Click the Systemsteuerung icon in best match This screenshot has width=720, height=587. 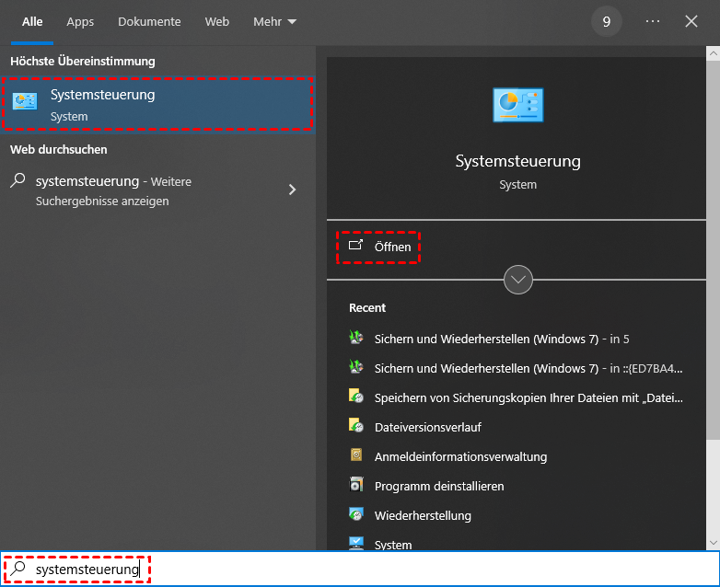(25, 103)
